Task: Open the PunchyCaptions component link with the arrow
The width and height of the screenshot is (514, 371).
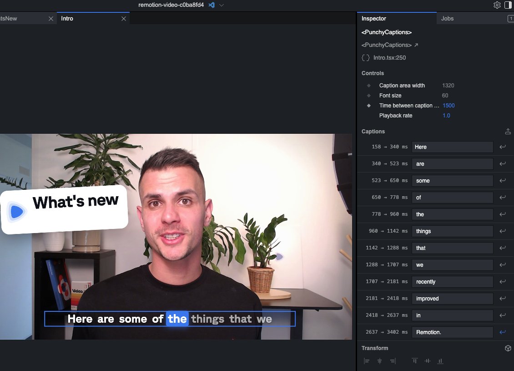Action: pos(390,45)
